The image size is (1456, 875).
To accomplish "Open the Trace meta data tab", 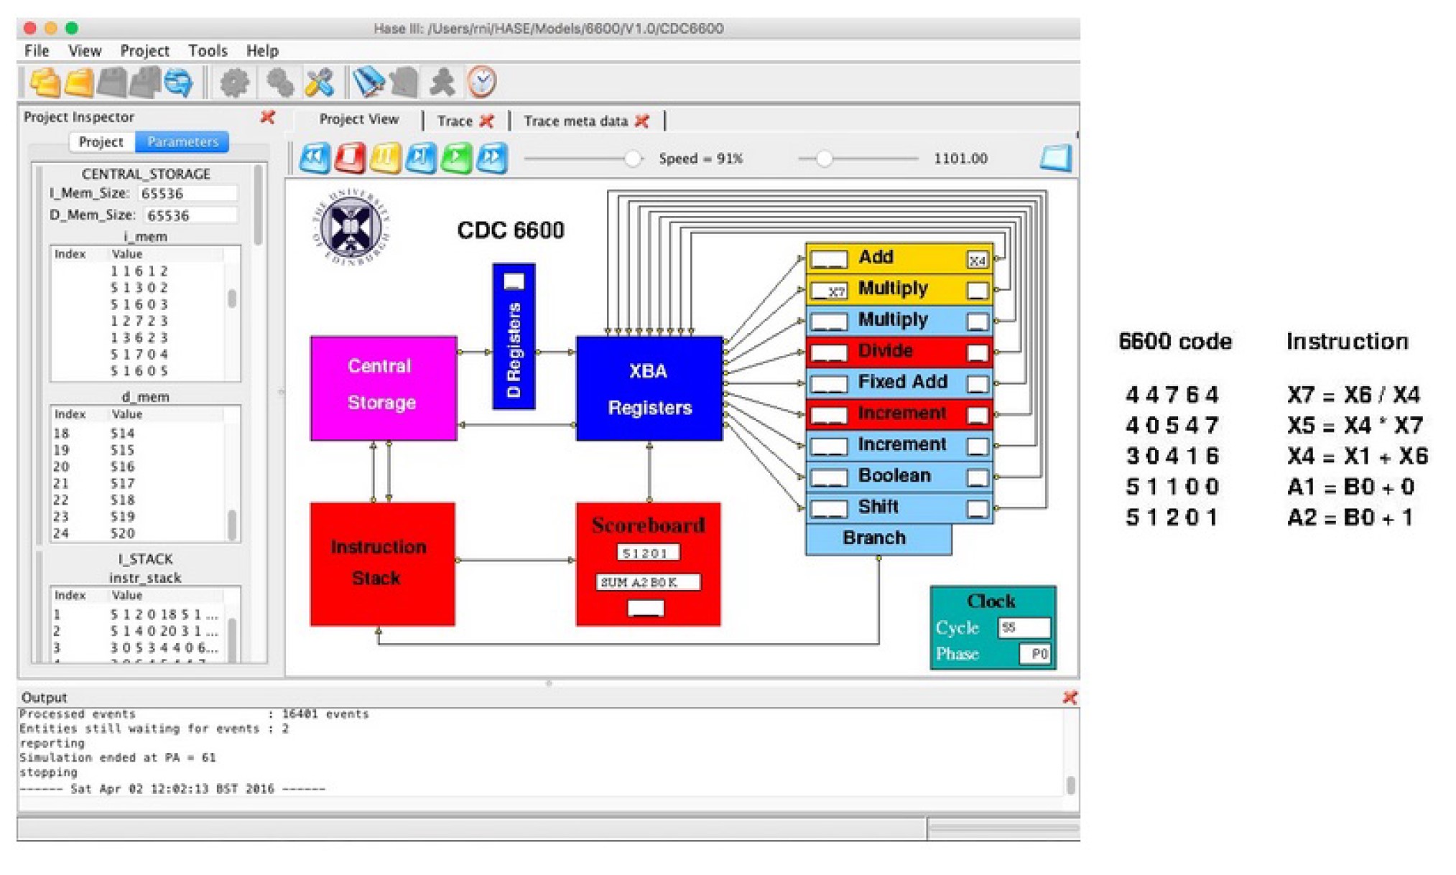I will click(575, 121).
